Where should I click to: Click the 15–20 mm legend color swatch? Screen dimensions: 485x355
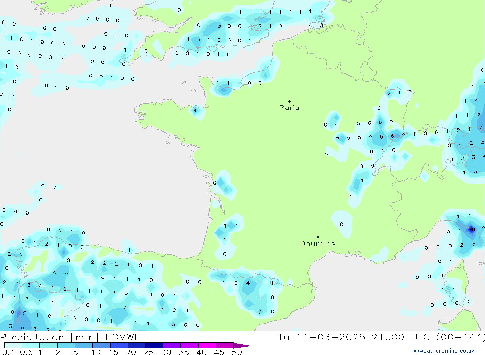pyautogui.click(x=119, y=345)
